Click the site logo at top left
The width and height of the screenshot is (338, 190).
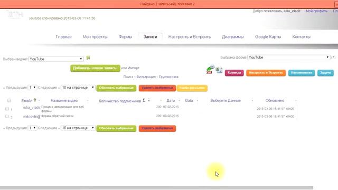point(15,15)
